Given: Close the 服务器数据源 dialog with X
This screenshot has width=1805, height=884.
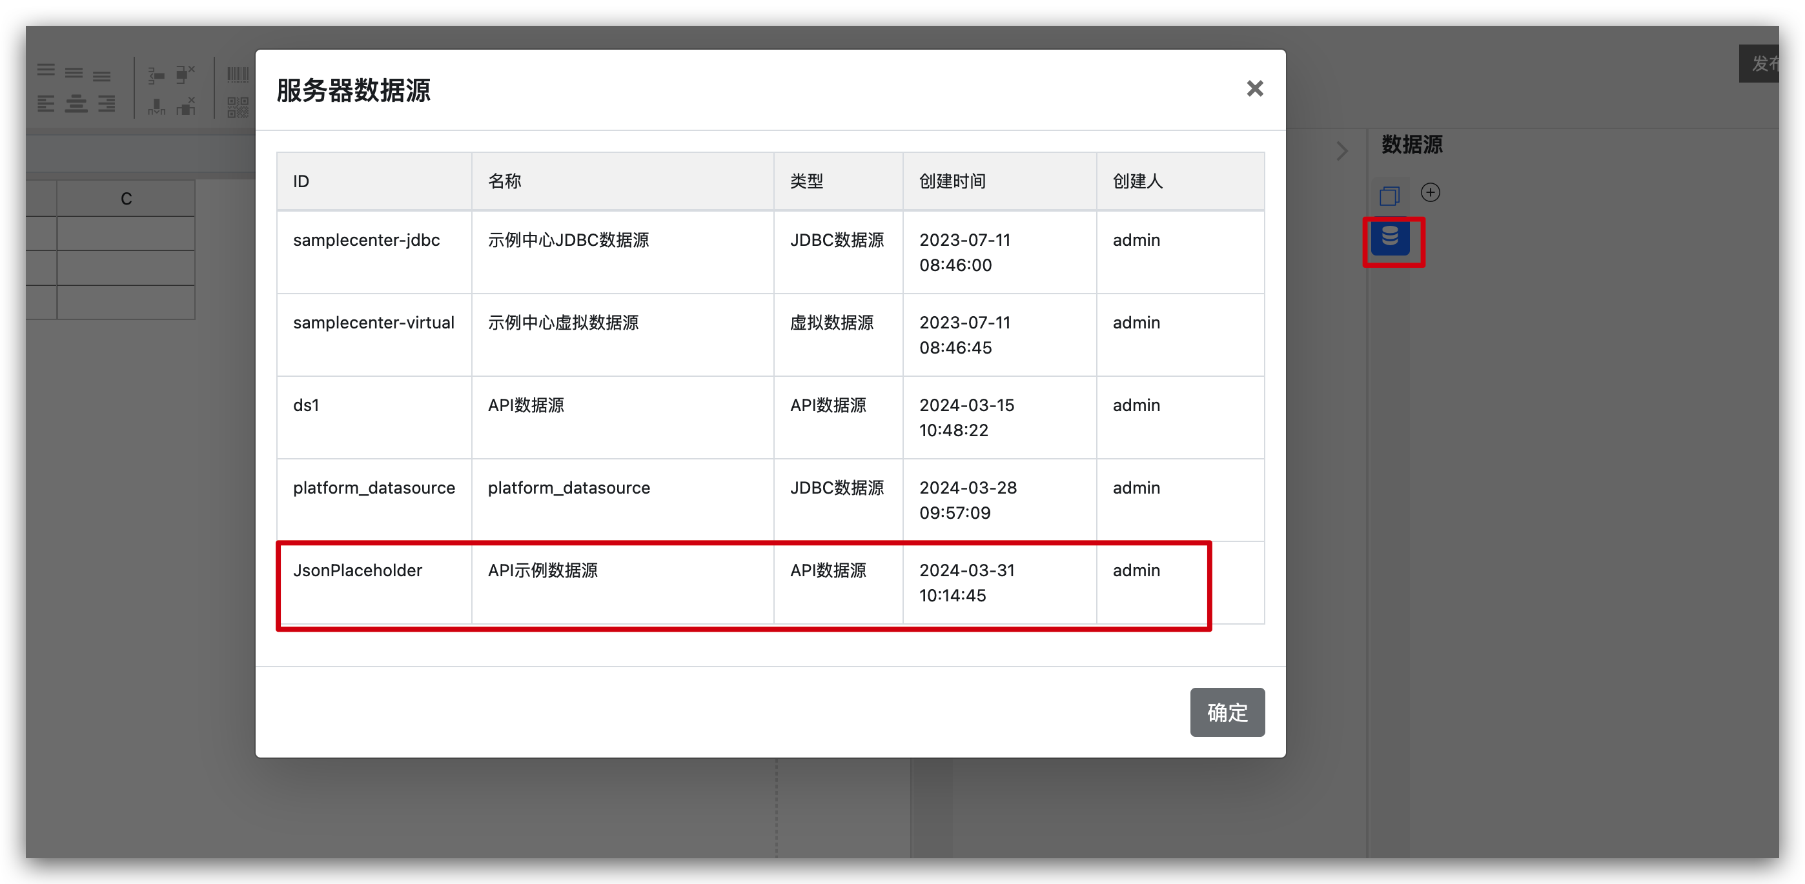Looking at the screenshot, I should 1254,88.
